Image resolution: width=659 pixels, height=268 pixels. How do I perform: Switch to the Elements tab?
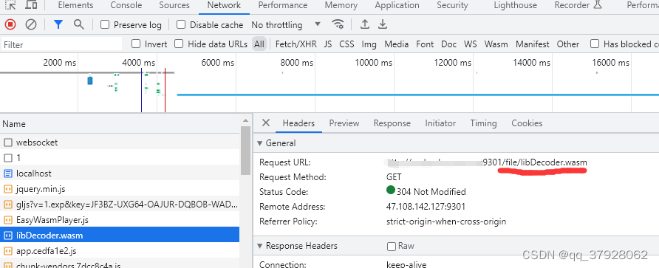pos(75,5)
